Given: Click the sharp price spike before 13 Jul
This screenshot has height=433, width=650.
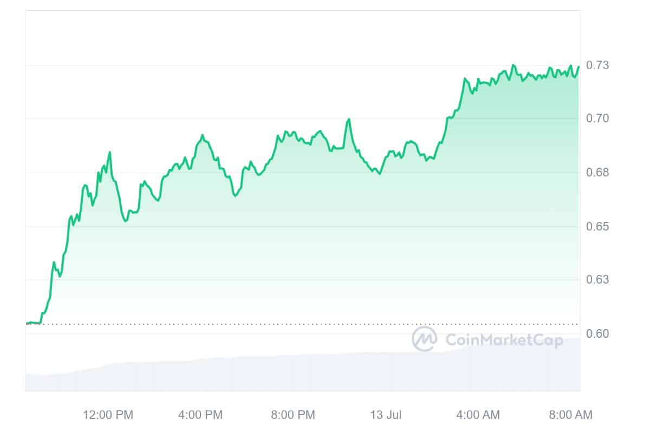Looking at the screenshot, I should [349, 119].
